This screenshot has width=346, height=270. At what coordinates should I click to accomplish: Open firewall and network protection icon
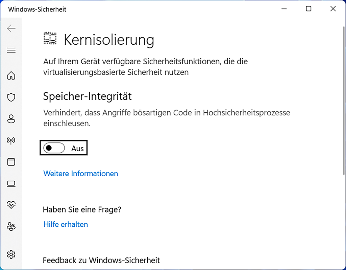point(11,140)
